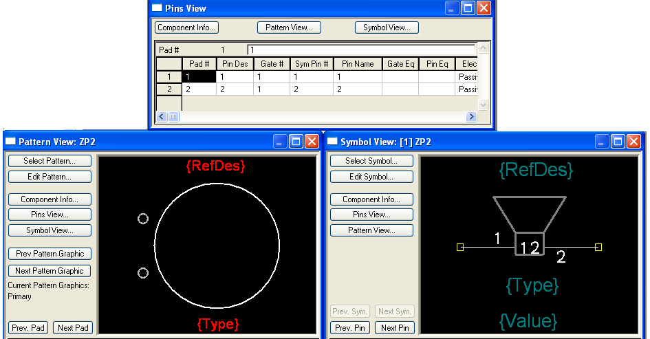Click Pattern View window title icon
The image size is (650, 339).
pos(10,142)
